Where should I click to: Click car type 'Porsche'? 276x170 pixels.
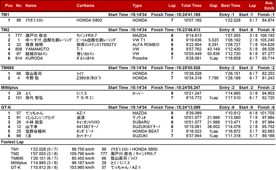140,58
